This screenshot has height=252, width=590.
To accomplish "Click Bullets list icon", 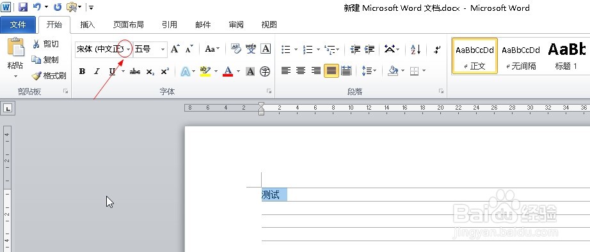I will (286, 50).
